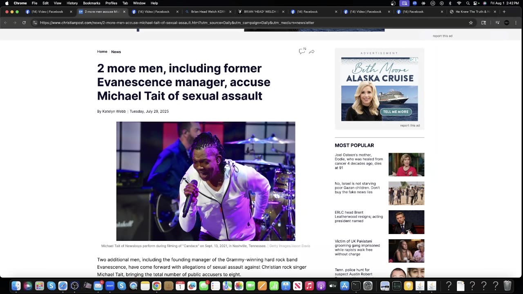Screen dimensions: 523x294
Task: Bookmark this page with the star icon
Action: coord(471,23)
